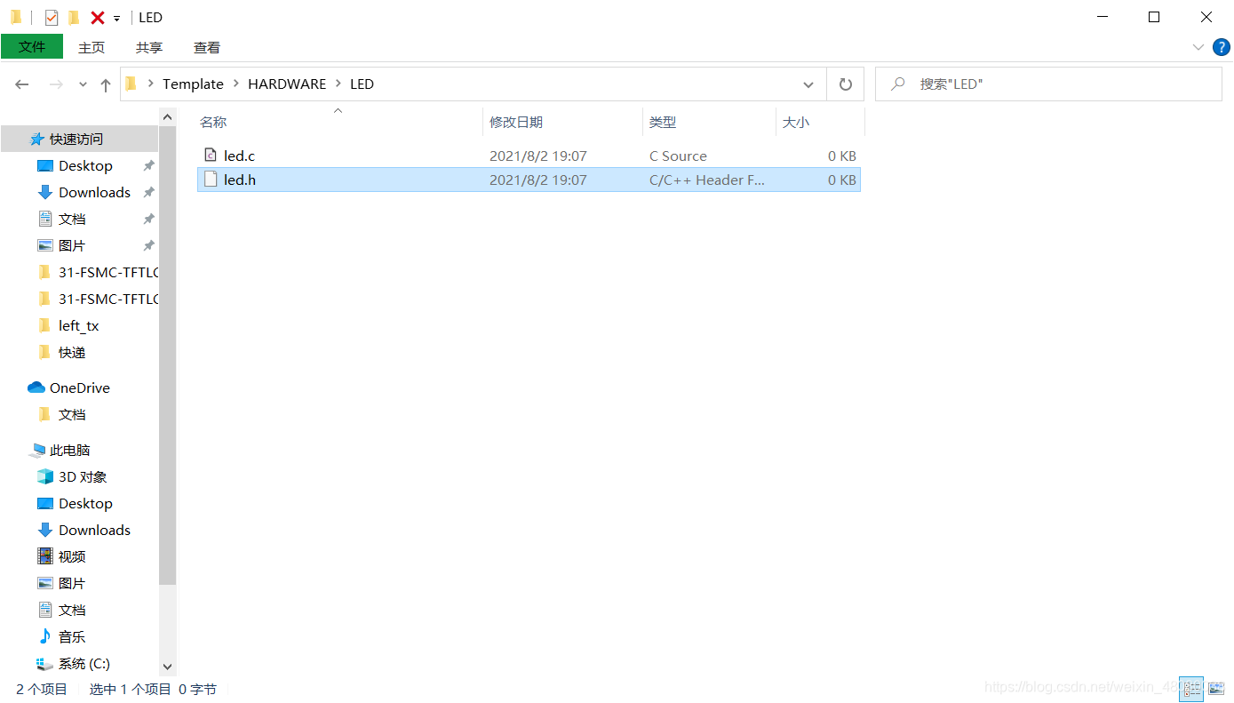Switch to large icons view in status bar

1215,689
